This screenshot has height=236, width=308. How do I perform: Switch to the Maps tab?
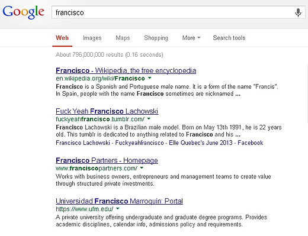pyautogui.click(x=123, y=38)
